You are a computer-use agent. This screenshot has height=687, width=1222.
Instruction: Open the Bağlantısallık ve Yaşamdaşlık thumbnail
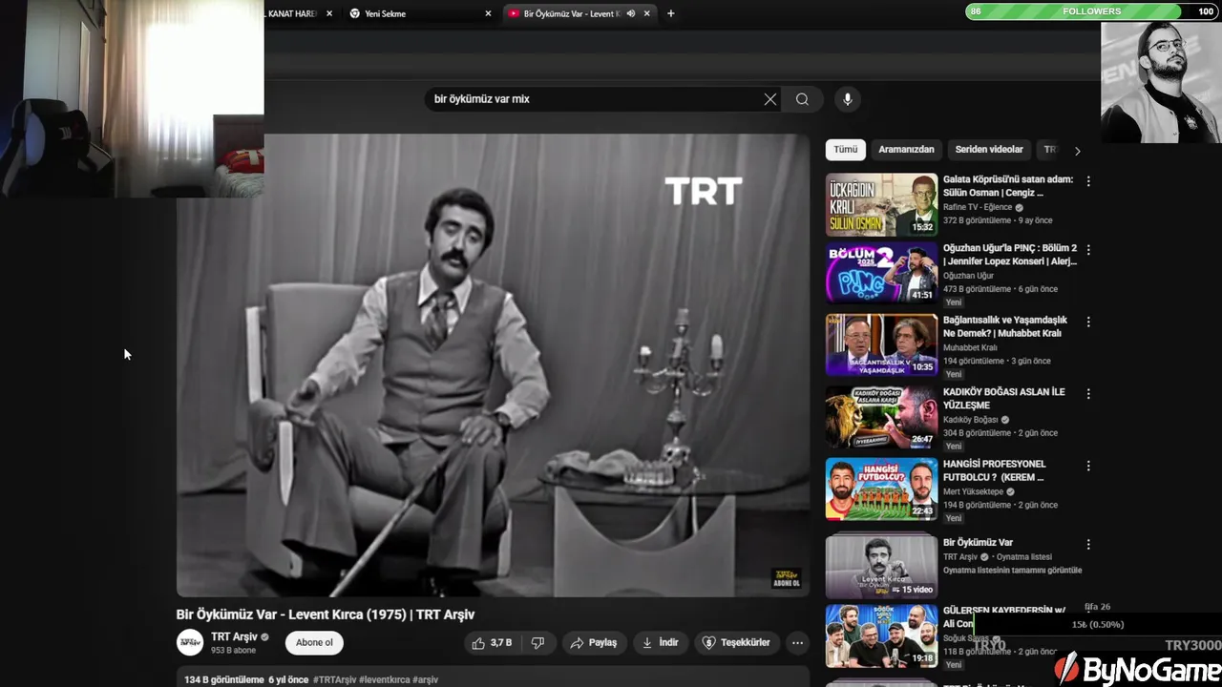[881, 345]
